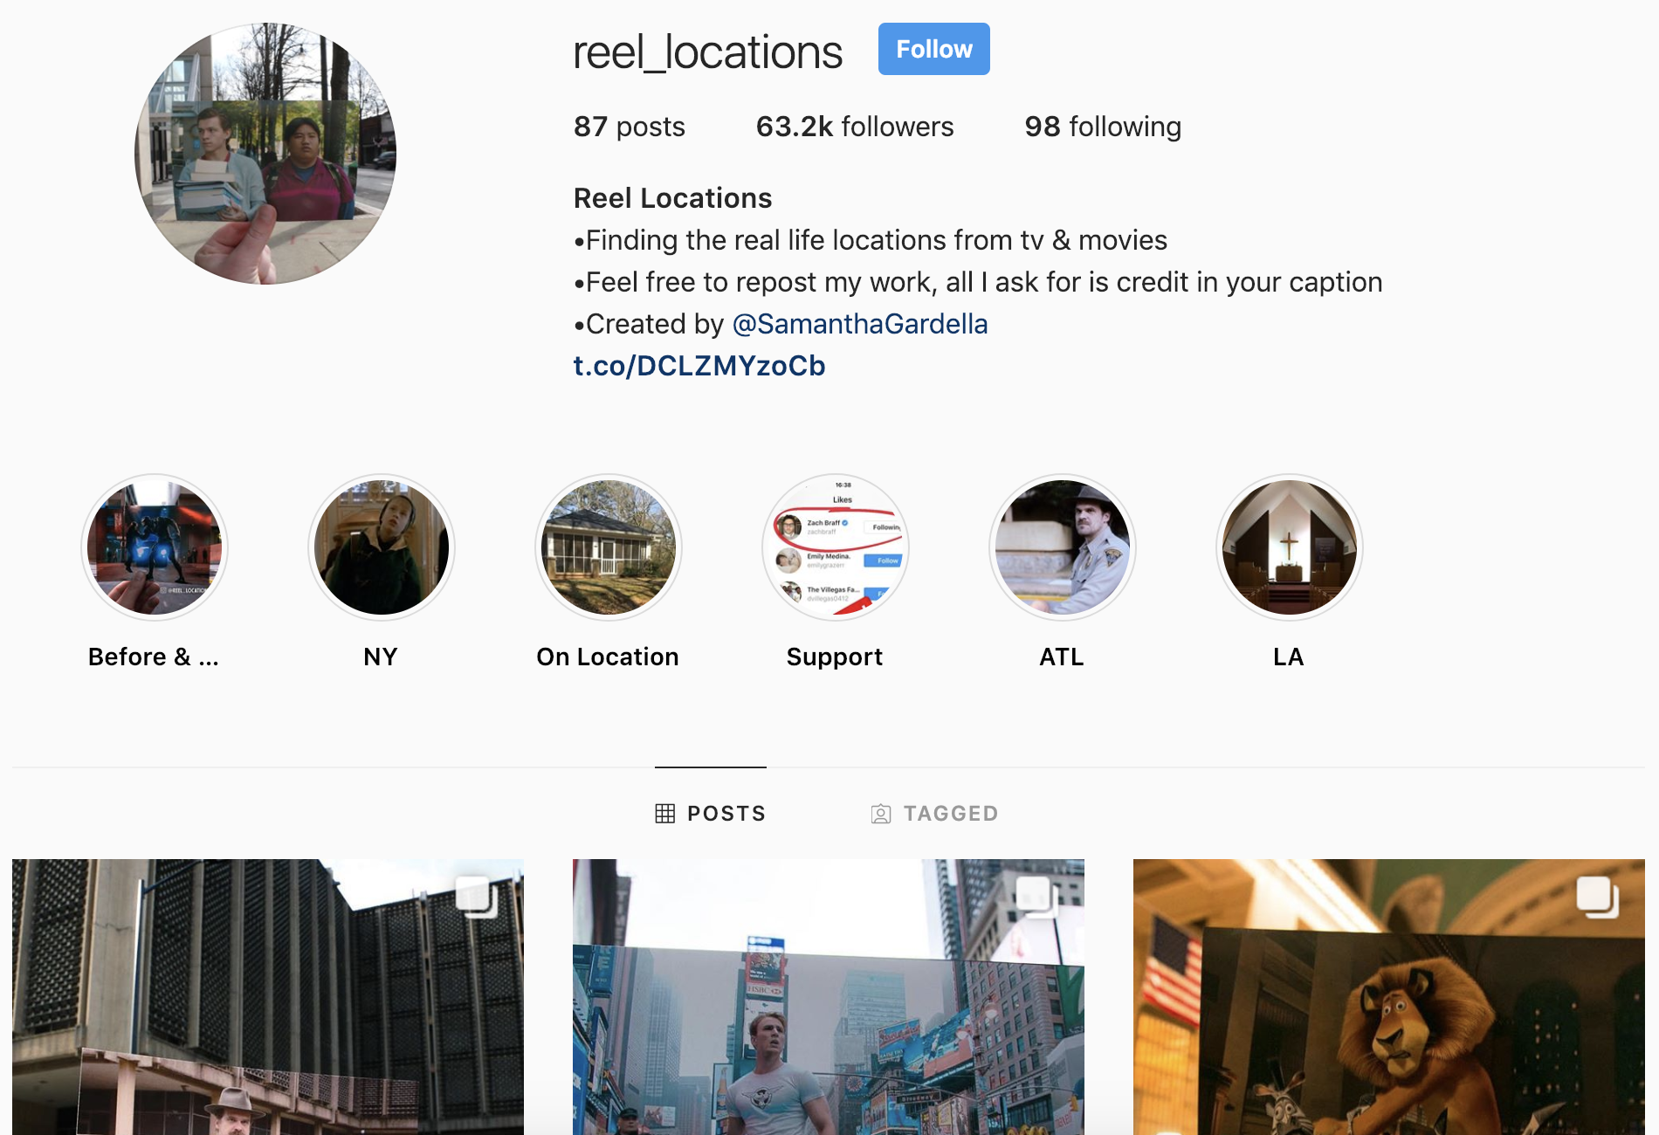The image size is (1659, 1135).
Task: Open the ATL story highlight
Action: tap(1063, 547)
